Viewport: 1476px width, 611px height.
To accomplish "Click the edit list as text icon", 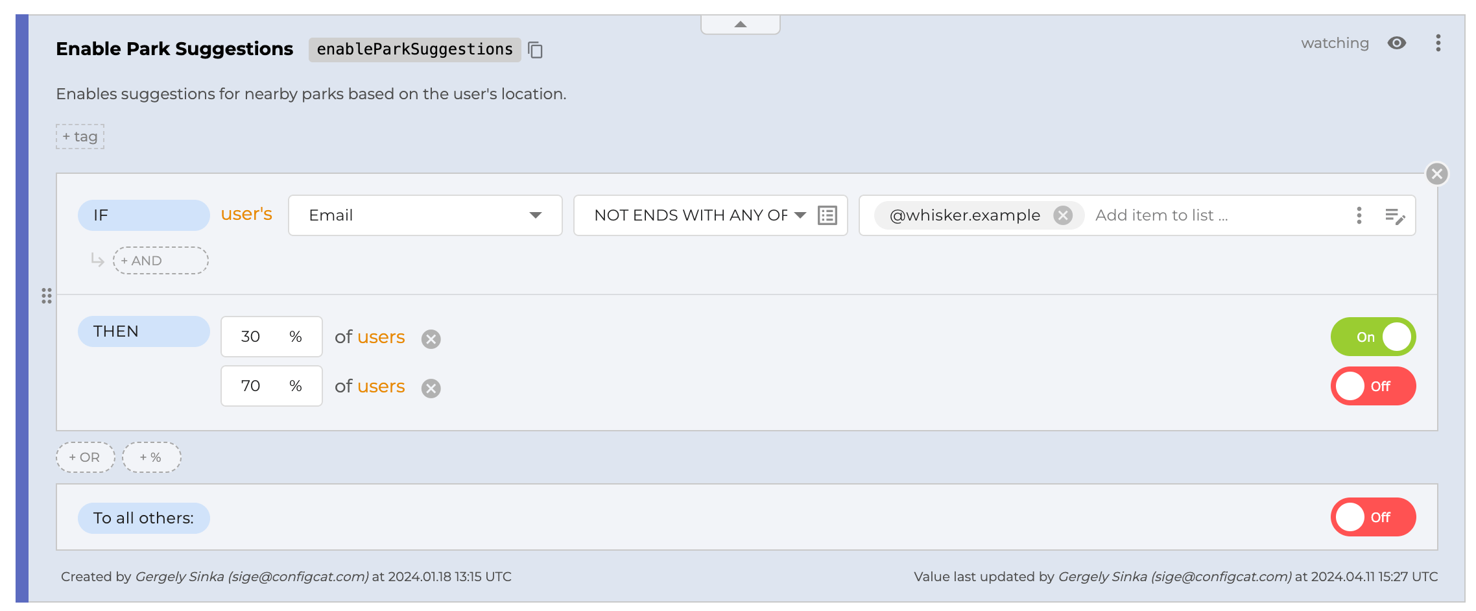I will (x=1394, y=216).
